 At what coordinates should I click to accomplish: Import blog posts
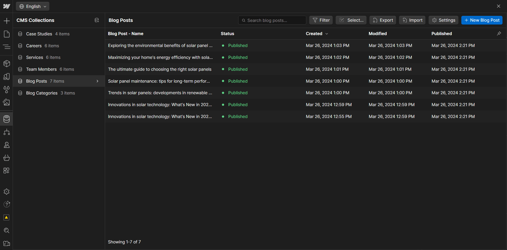pyautogui.click(x=412, y=20)
